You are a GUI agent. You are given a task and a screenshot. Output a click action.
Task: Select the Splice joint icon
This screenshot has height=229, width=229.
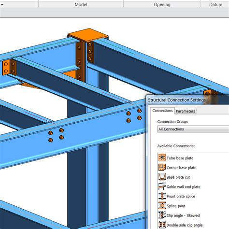(162, 205)
